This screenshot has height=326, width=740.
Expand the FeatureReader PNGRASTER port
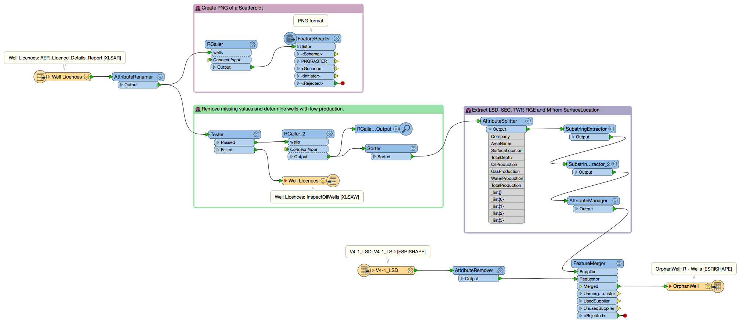coord(298,61)
